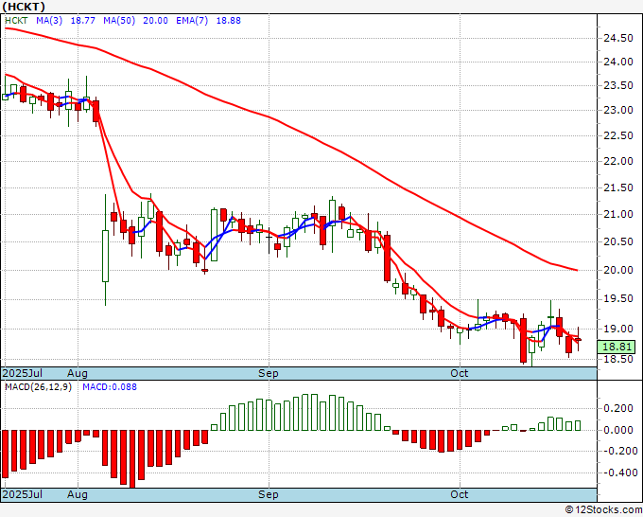Click the 23.50 price axis label
This screenshot has width=643, height=517.
618,86
